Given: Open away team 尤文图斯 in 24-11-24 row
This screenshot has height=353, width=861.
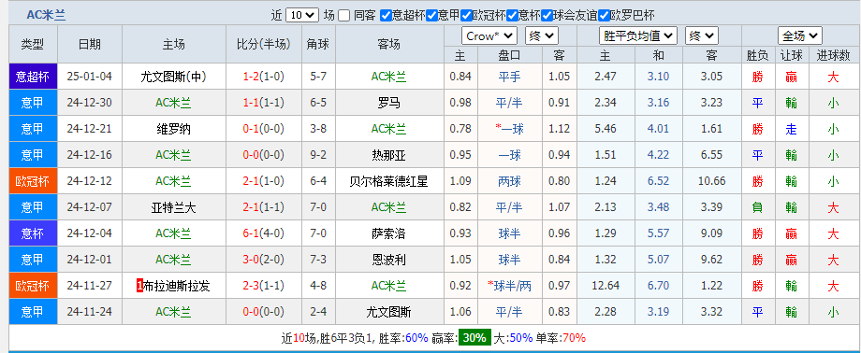Looking at the screenshot, I should tap(388, 312).
